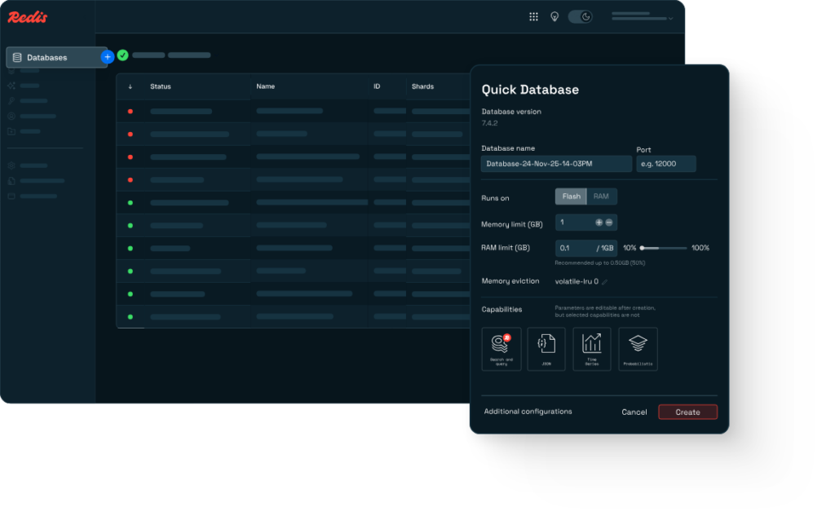
Task: Click the Redis logo
Action: [28, 17]
